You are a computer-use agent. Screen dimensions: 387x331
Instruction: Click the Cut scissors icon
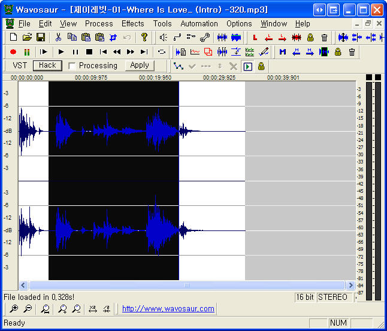coord(58,37)
